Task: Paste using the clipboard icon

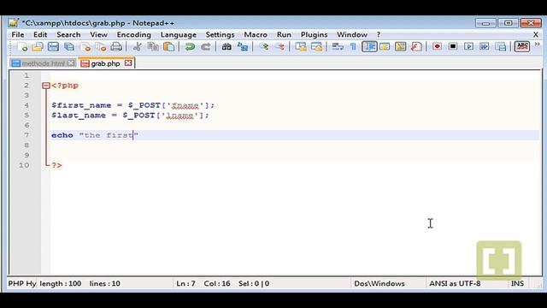Action: 169,47
